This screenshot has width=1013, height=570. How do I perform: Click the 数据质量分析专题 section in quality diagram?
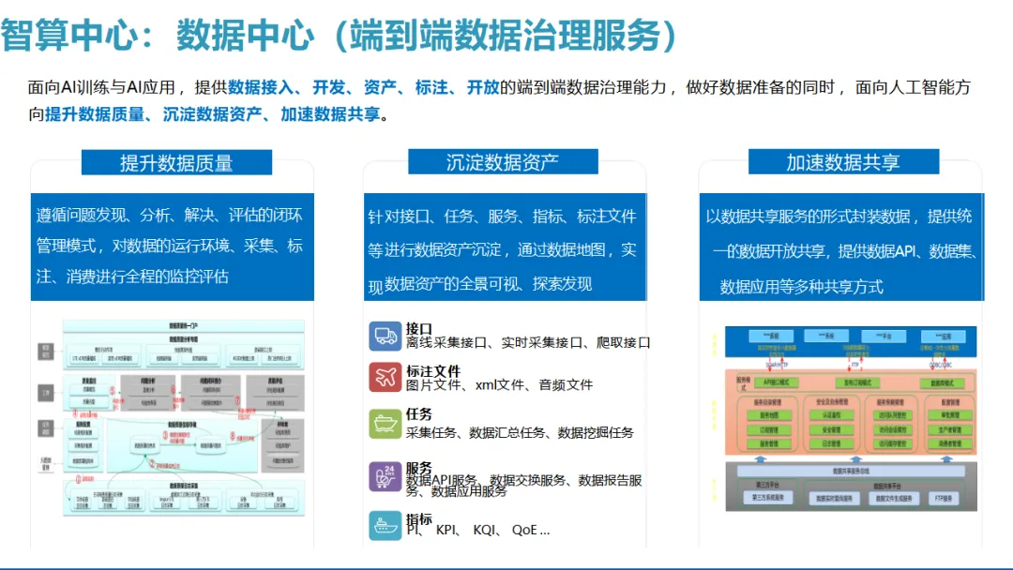coord(184,350)
